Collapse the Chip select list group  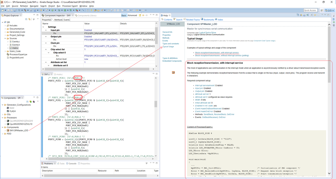click(46, 49)
